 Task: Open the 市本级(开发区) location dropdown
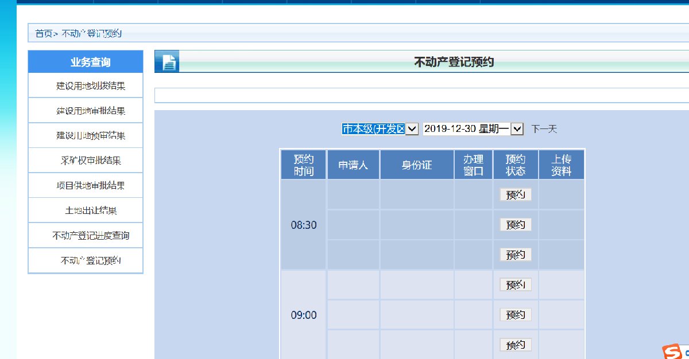(x=380, y=129)
